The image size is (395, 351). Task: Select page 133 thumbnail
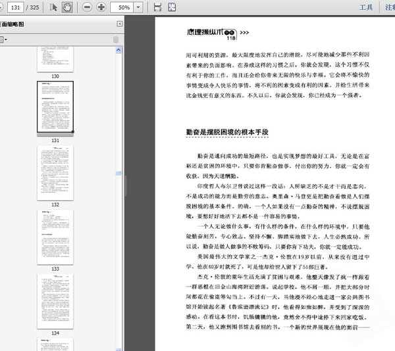(x=55, y=237)
